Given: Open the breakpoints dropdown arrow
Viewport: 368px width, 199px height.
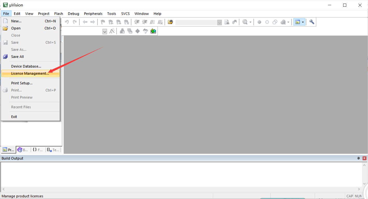Looking at the screenshot, I should 288,22.
